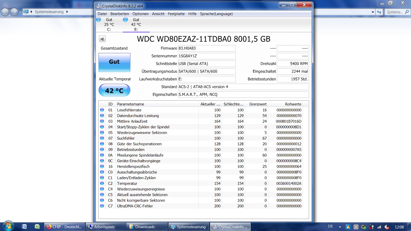Click raw value 00360014002A in Temperatur row
Image resolution: width=411 pixels, height=231 pixels.
289,183
